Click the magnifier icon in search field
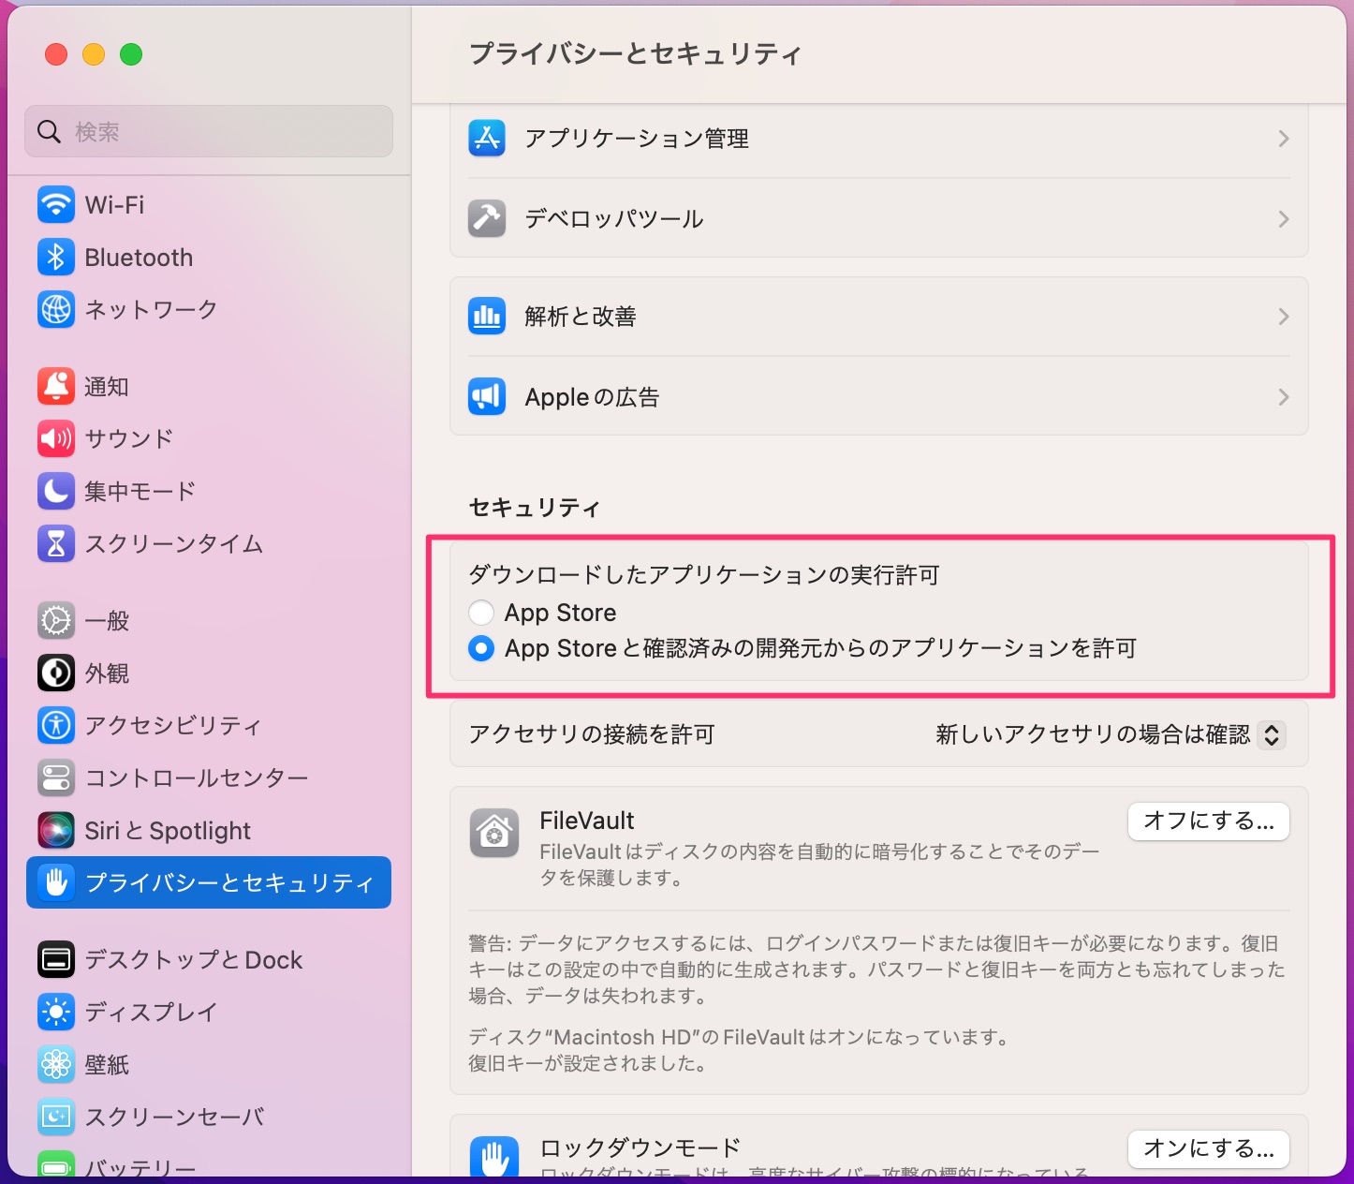Screen dimensions: 1354x1184 (49, 131)
